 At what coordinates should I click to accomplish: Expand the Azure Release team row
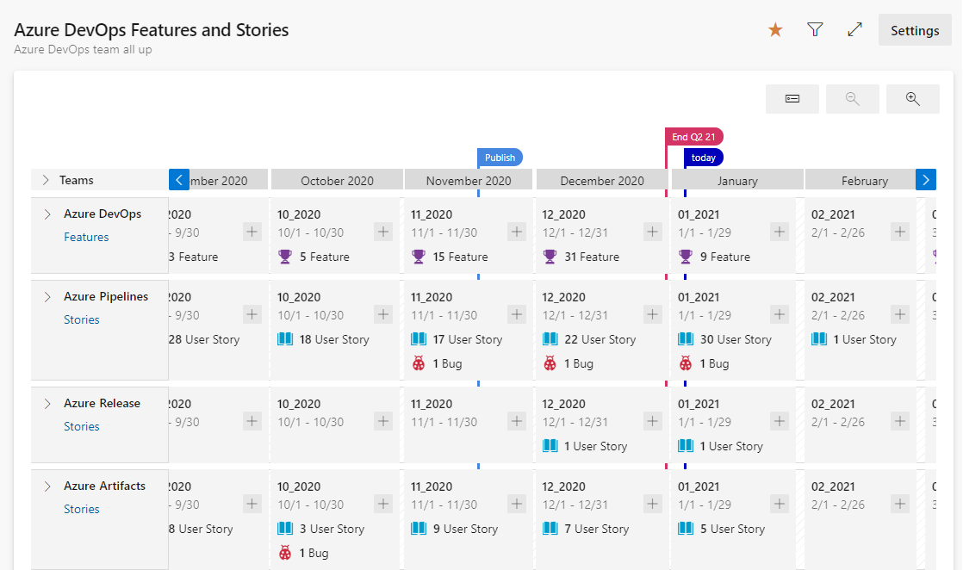(x=47, y=404)
